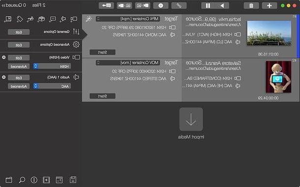The height and width of the screenshot is (187, 300).
Task: Click the round record toolbar button
Action: [161, 5]
